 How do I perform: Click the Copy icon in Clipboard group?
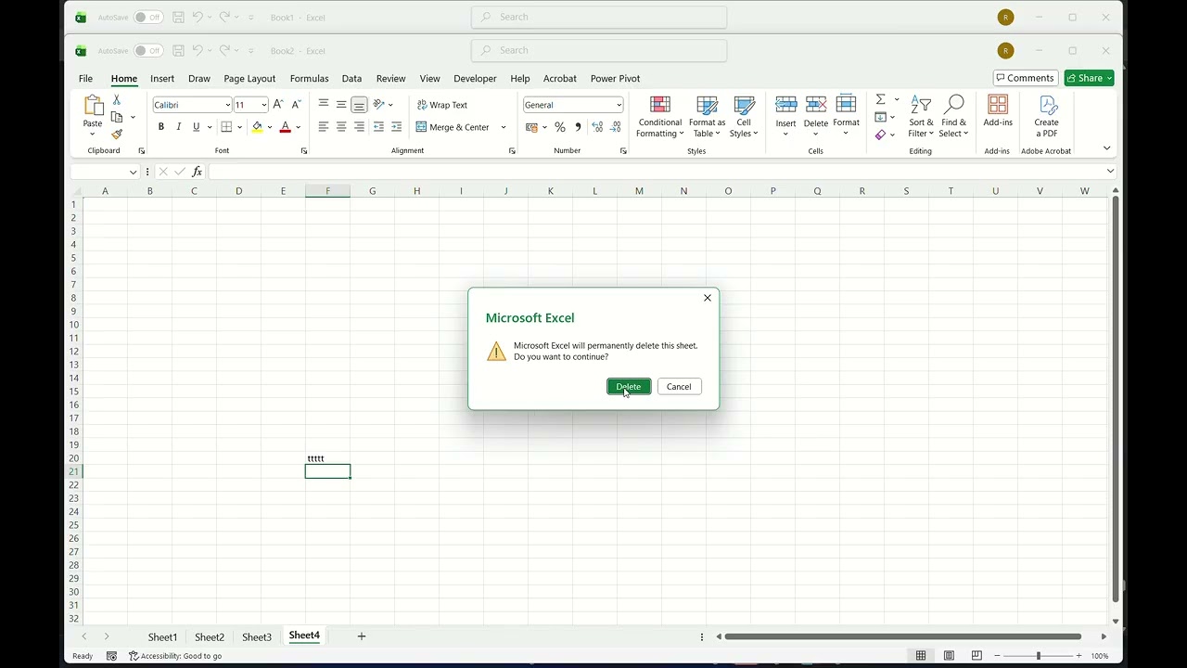pos(117,117)
